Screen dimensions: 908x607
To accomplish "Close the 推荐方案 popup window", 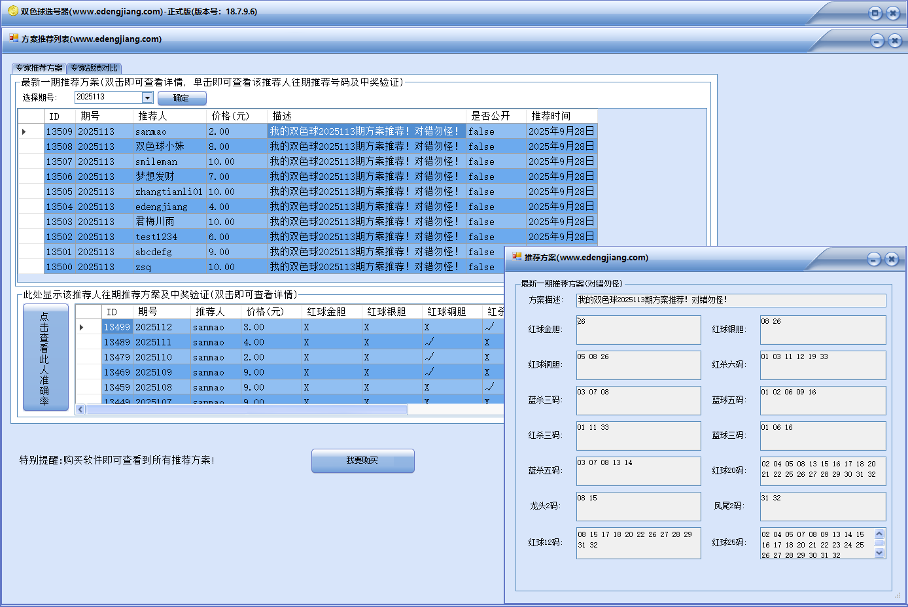I will [x=892, y=259].
